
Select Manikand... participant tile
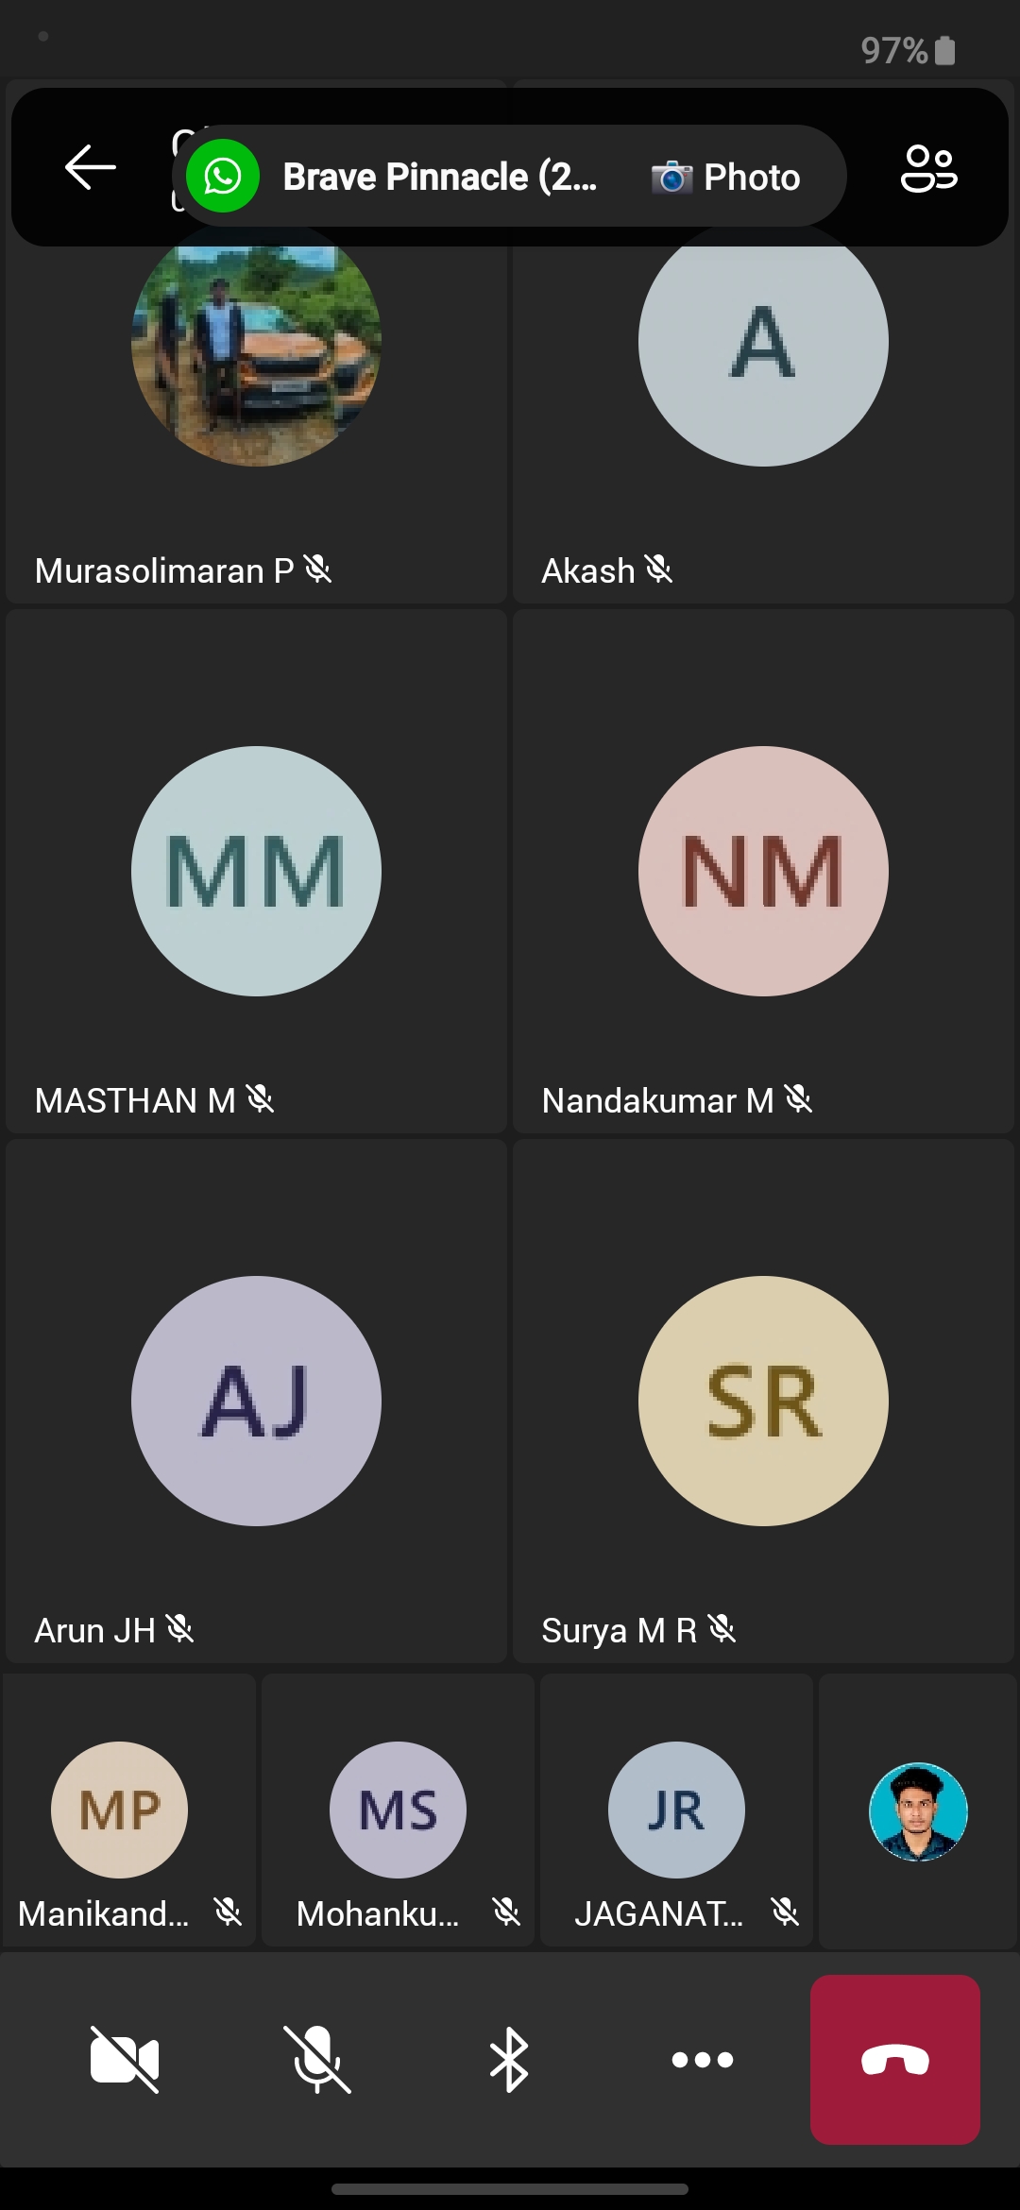[x=129, y=1810]
